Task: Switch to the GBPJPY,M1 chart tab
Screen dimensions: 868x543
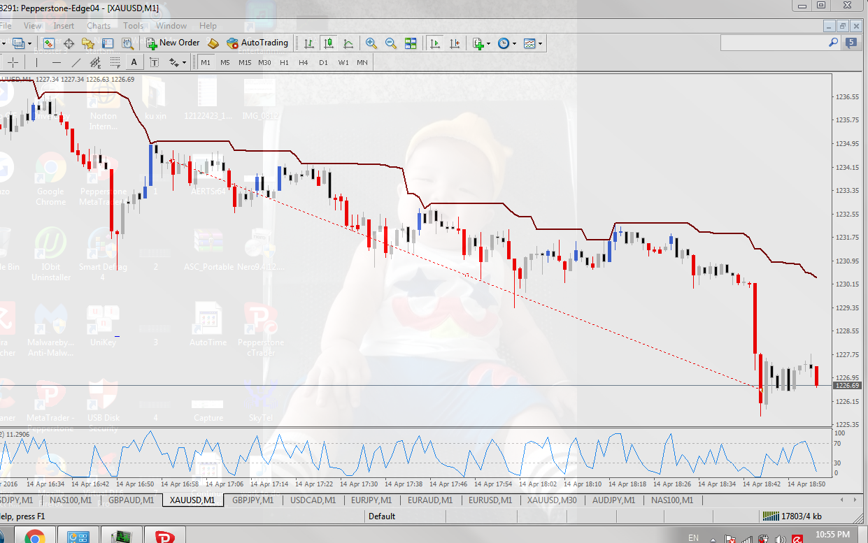Action: pyautogui.click(x=255, y=500)
